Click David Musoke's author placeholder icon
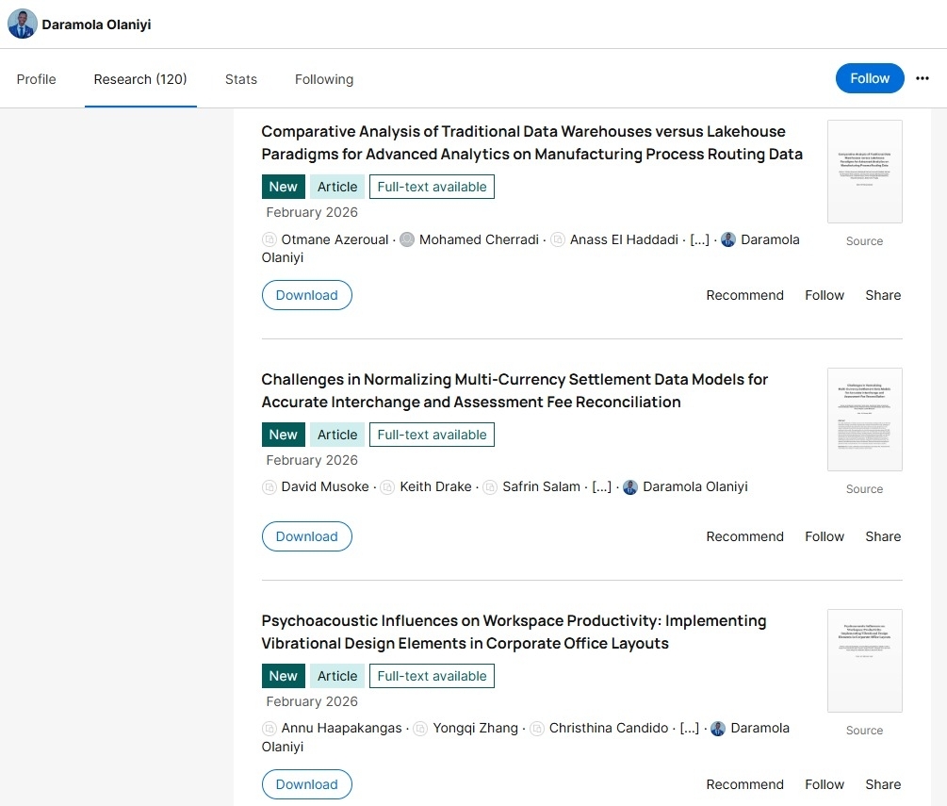 (269, 487)
